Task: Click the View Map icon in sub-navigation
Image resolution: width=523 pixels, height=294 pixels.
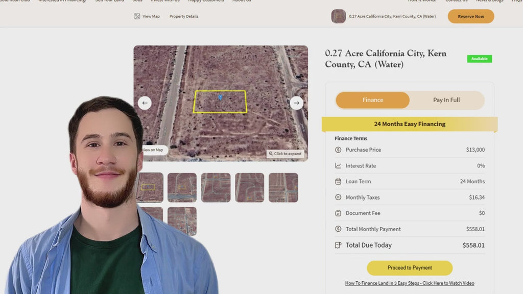Action: click(137, 16)
